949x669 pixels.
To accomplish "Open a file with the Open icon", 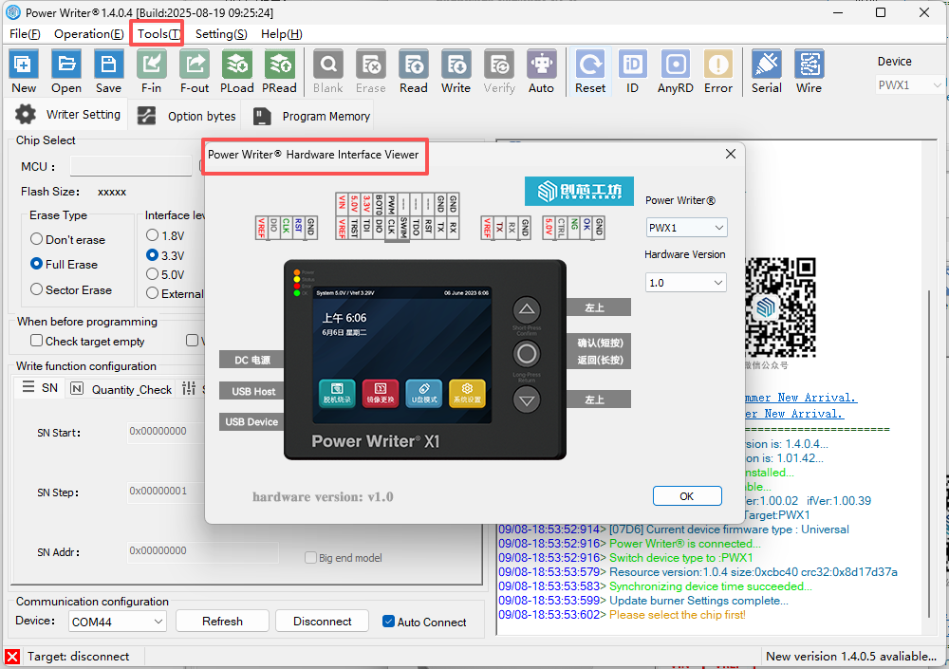I will (66, 65).
